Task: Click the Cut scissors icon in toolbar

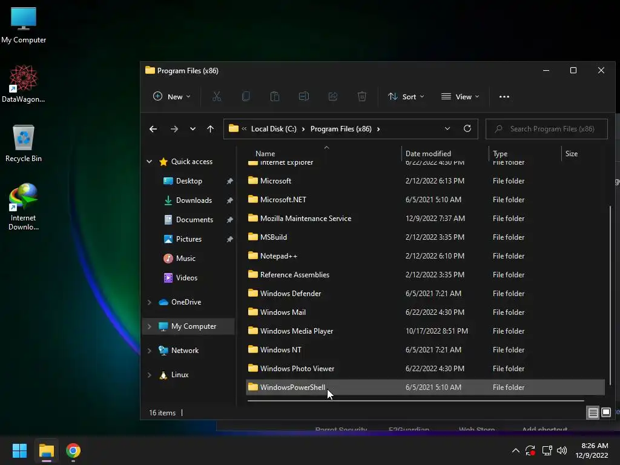Action: pos(217,96)
